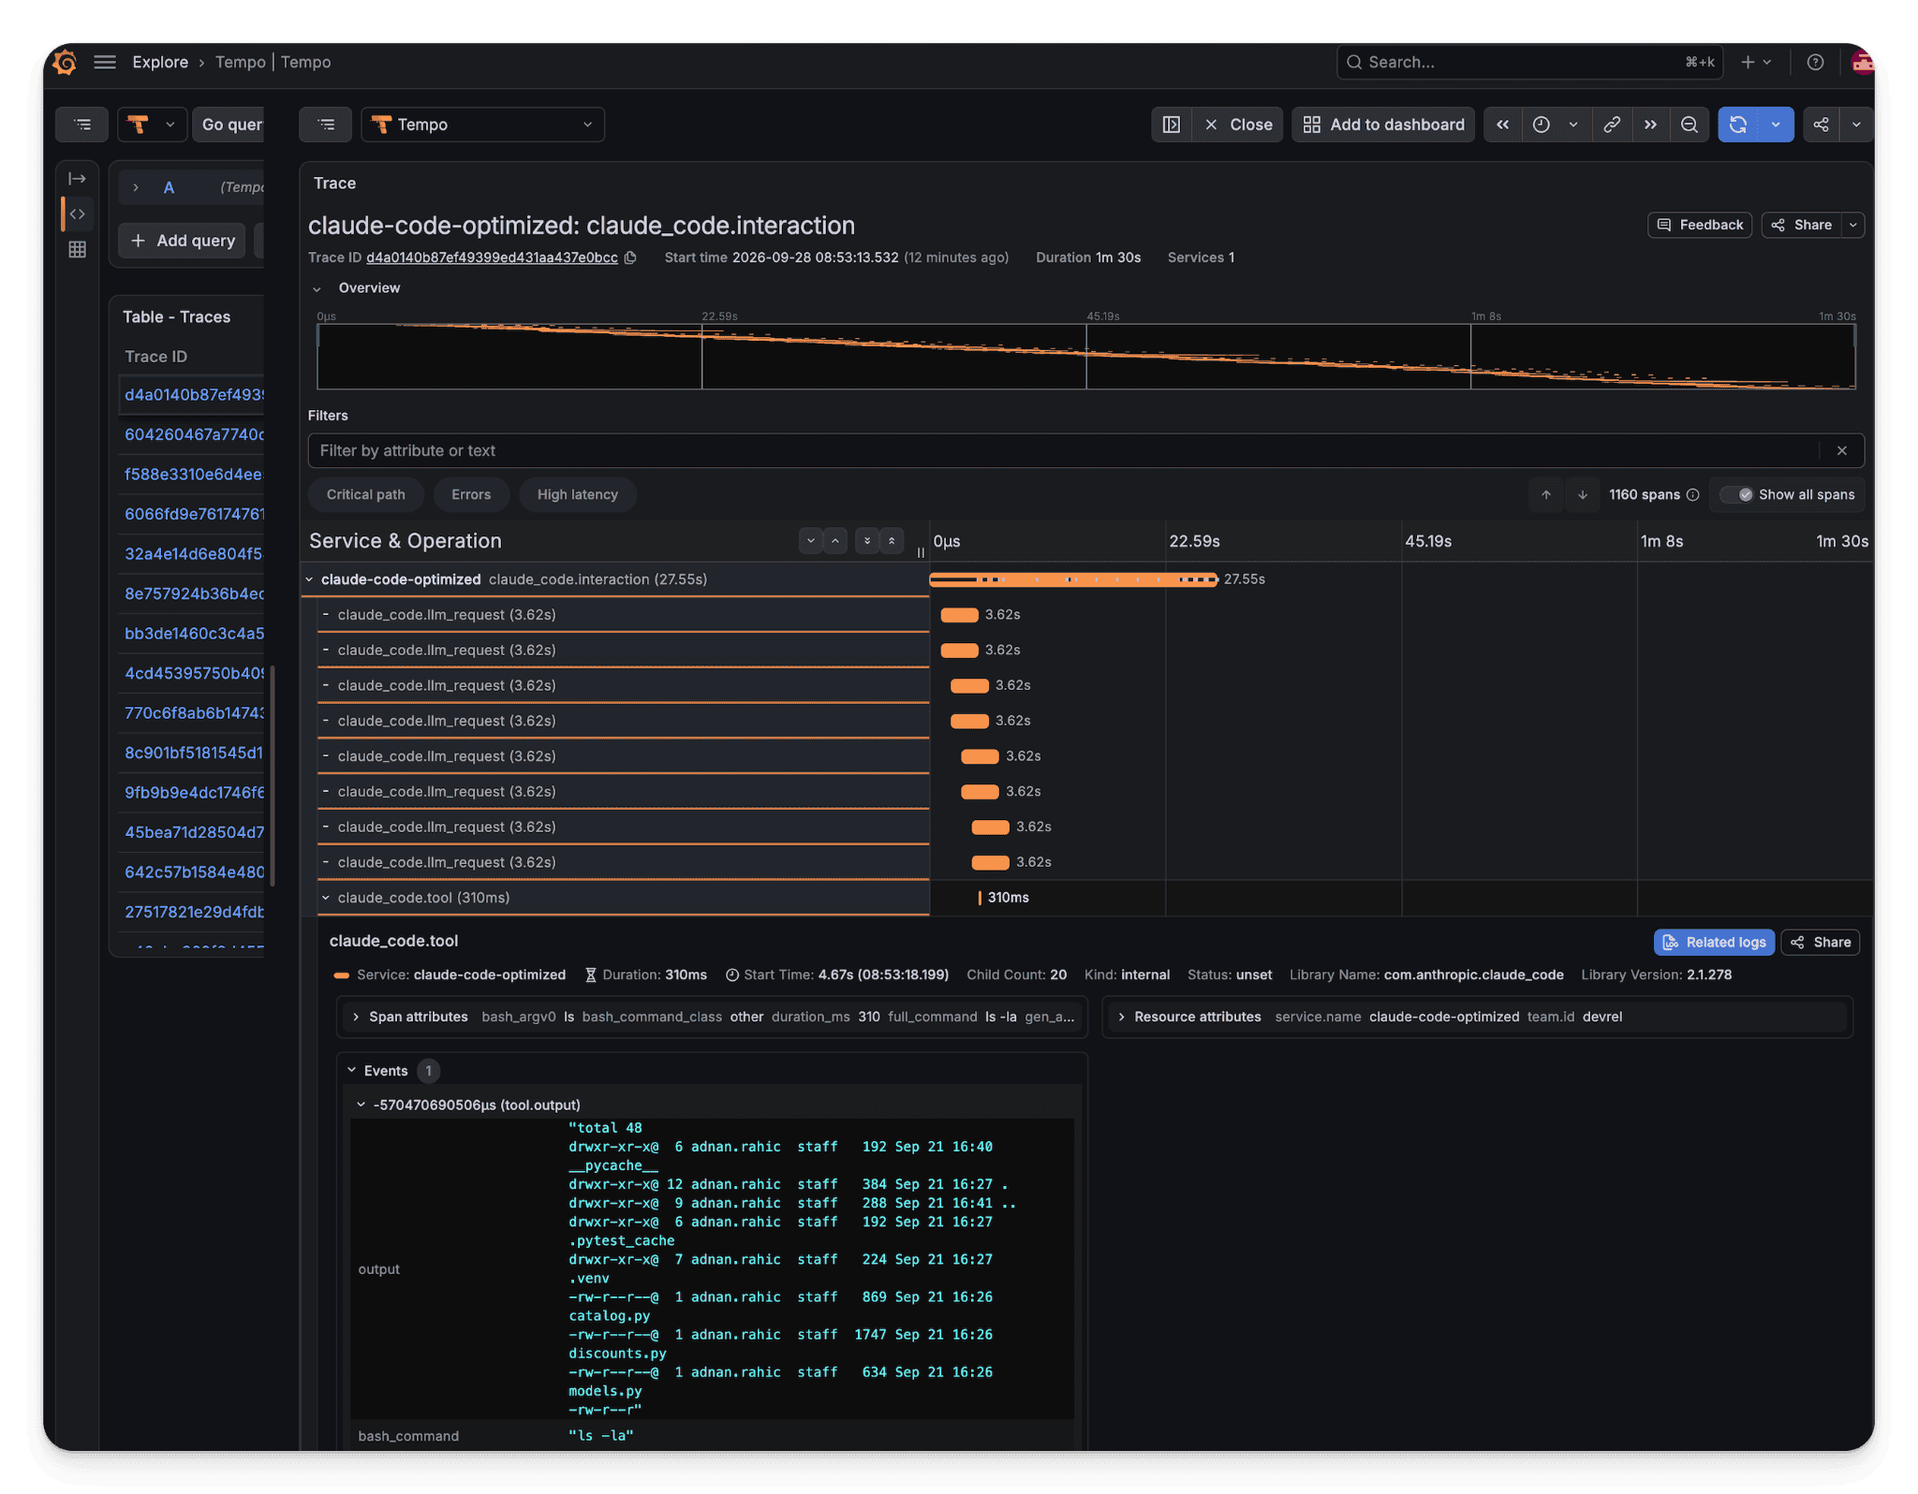Viewport: 1918px width, 1494px height.
Task: Toggle the Errors filter chip
Action: click(x=471, y=494)
